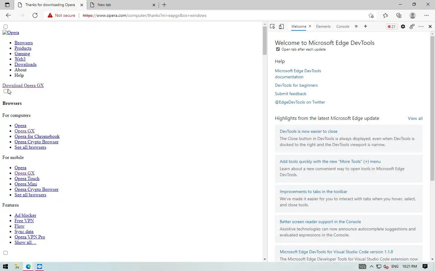This screenshot has height=271, width=435.
Task: Open the Favorites list
Action: coord(385,15)
